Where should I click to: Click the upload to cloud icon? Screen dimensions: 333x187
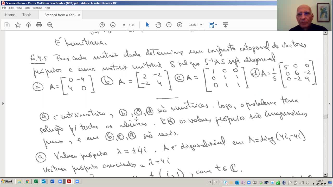pos(28,25)
